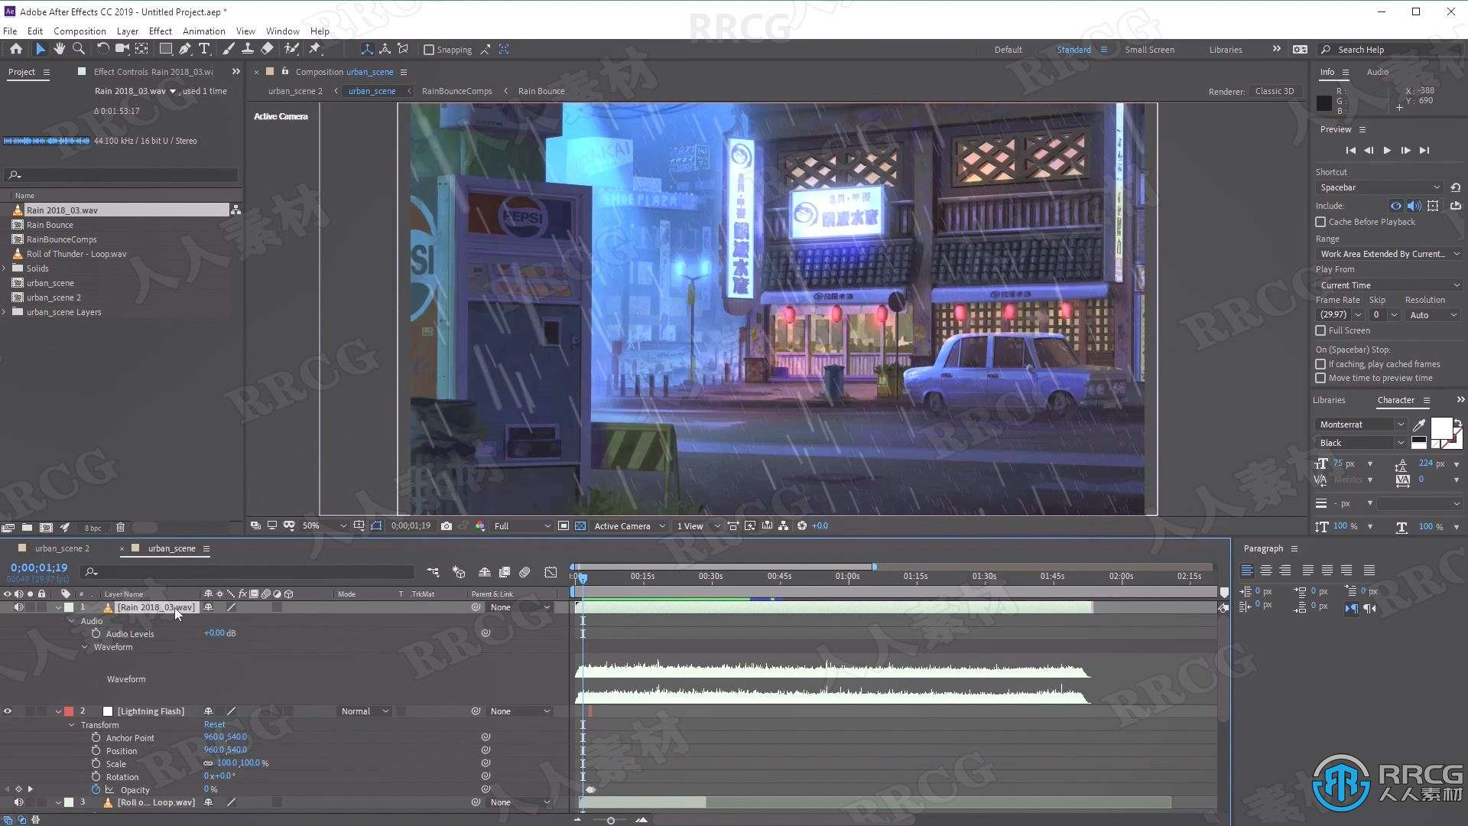Viewport: 1468px width, 826px height.
Task: Expand the Solids folder
Action: click(x=5, y=268)
